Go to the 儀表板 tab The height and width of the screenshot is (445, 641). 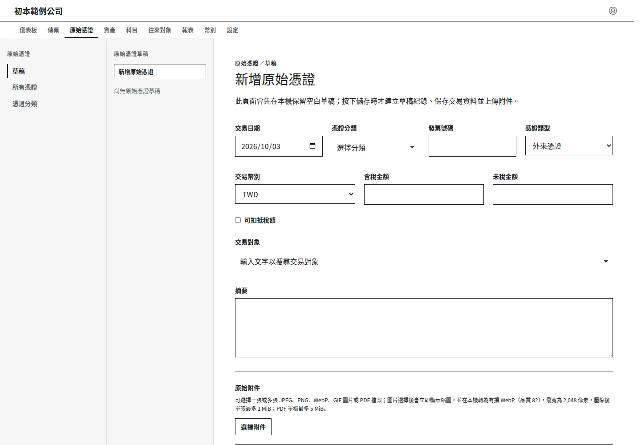coord(28,30)
